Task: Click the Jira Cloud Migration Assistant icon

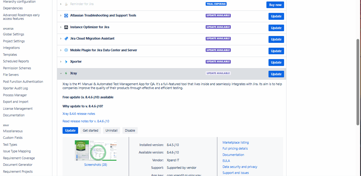Action: click(x=66, y=39)
